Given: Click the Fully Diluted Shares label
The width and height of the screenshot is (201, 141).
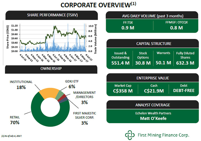Looking at the screenshot, I should coord(185,55).
